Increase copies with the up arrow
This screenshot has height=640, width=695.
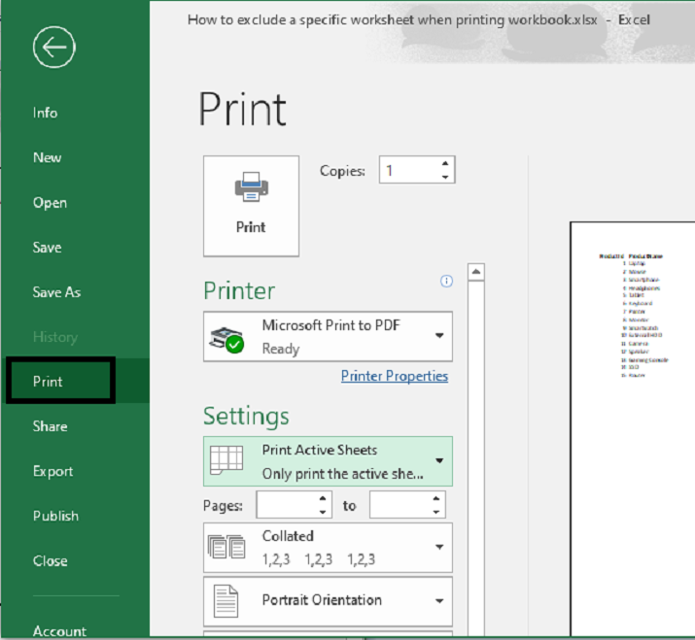tap(445, 164)
